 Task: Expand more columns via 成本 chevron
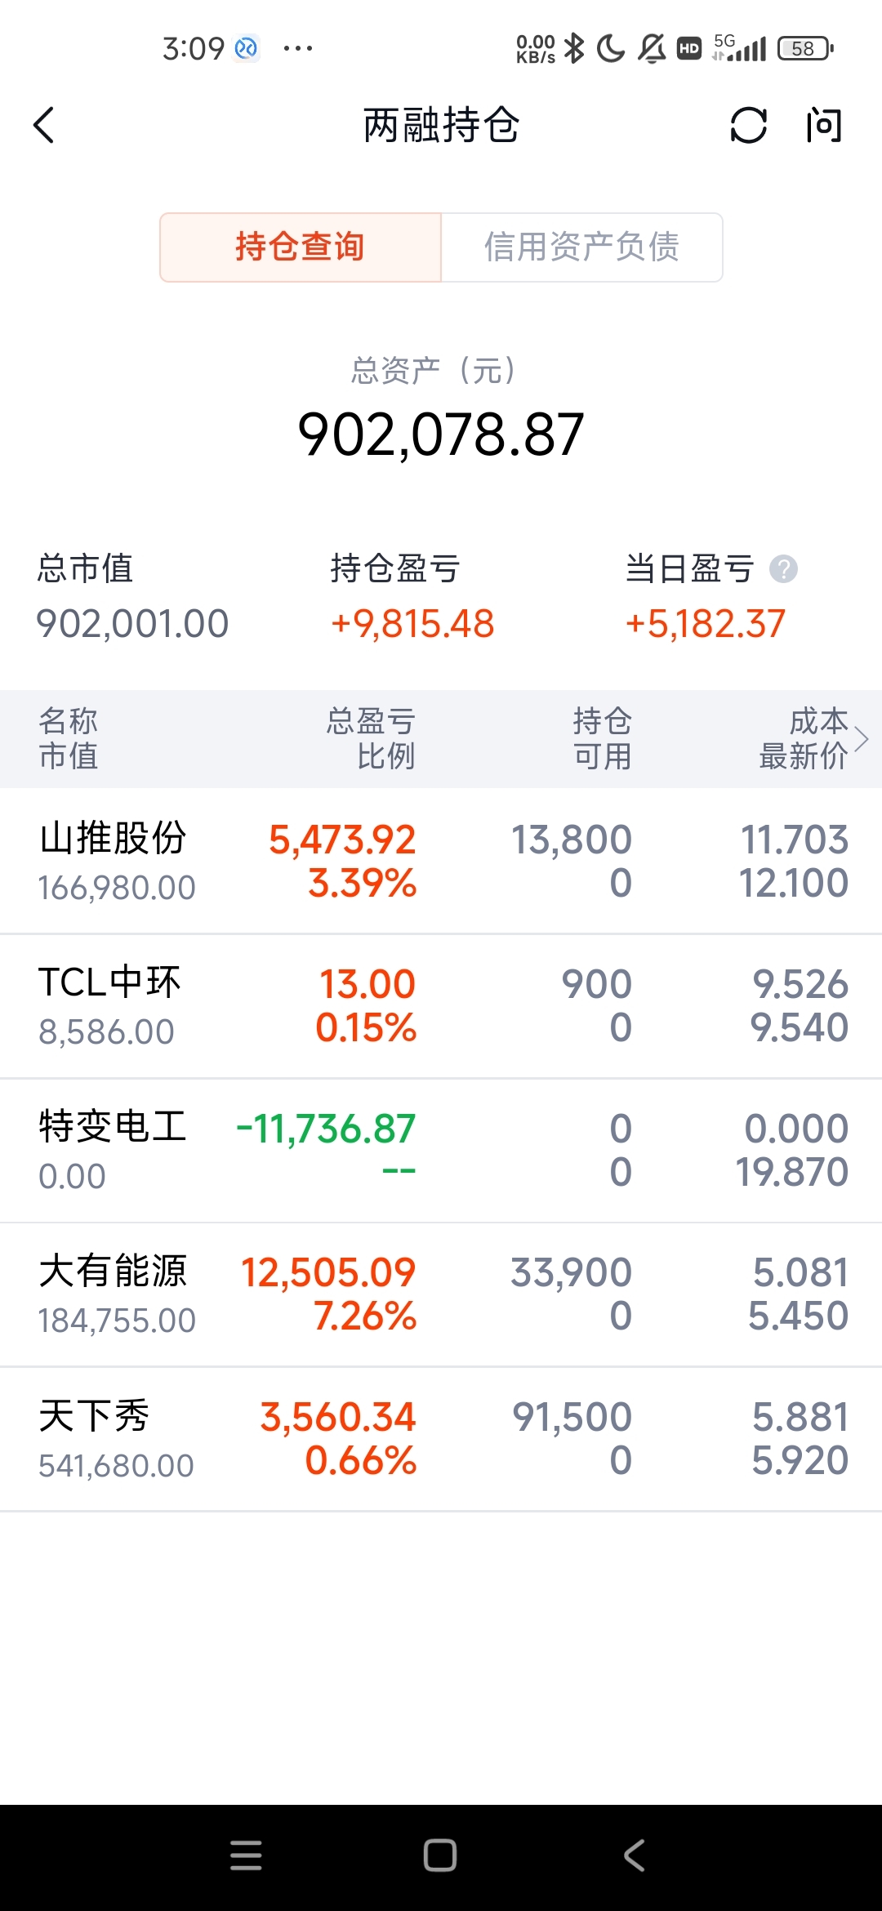pyautogui.click(x=861, y=739)
